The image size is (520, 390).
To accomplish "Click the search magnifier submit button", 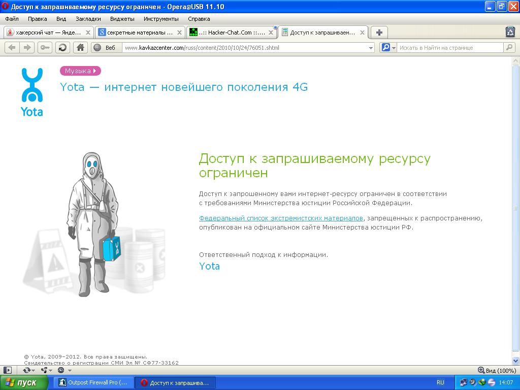I will (x=509, y=48).
